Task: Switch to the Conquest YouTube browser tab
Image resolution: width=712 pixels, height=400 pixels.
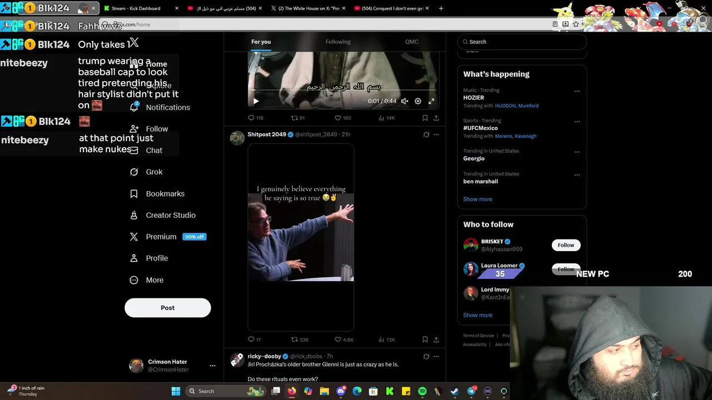Action: (391, 8)
